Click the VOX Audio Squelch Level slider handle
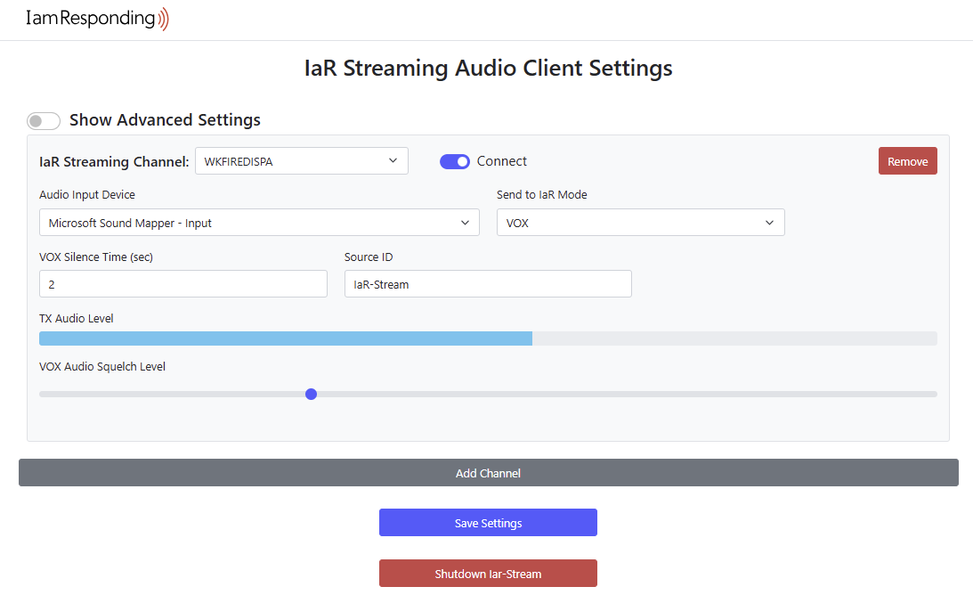 click(312, 394)
